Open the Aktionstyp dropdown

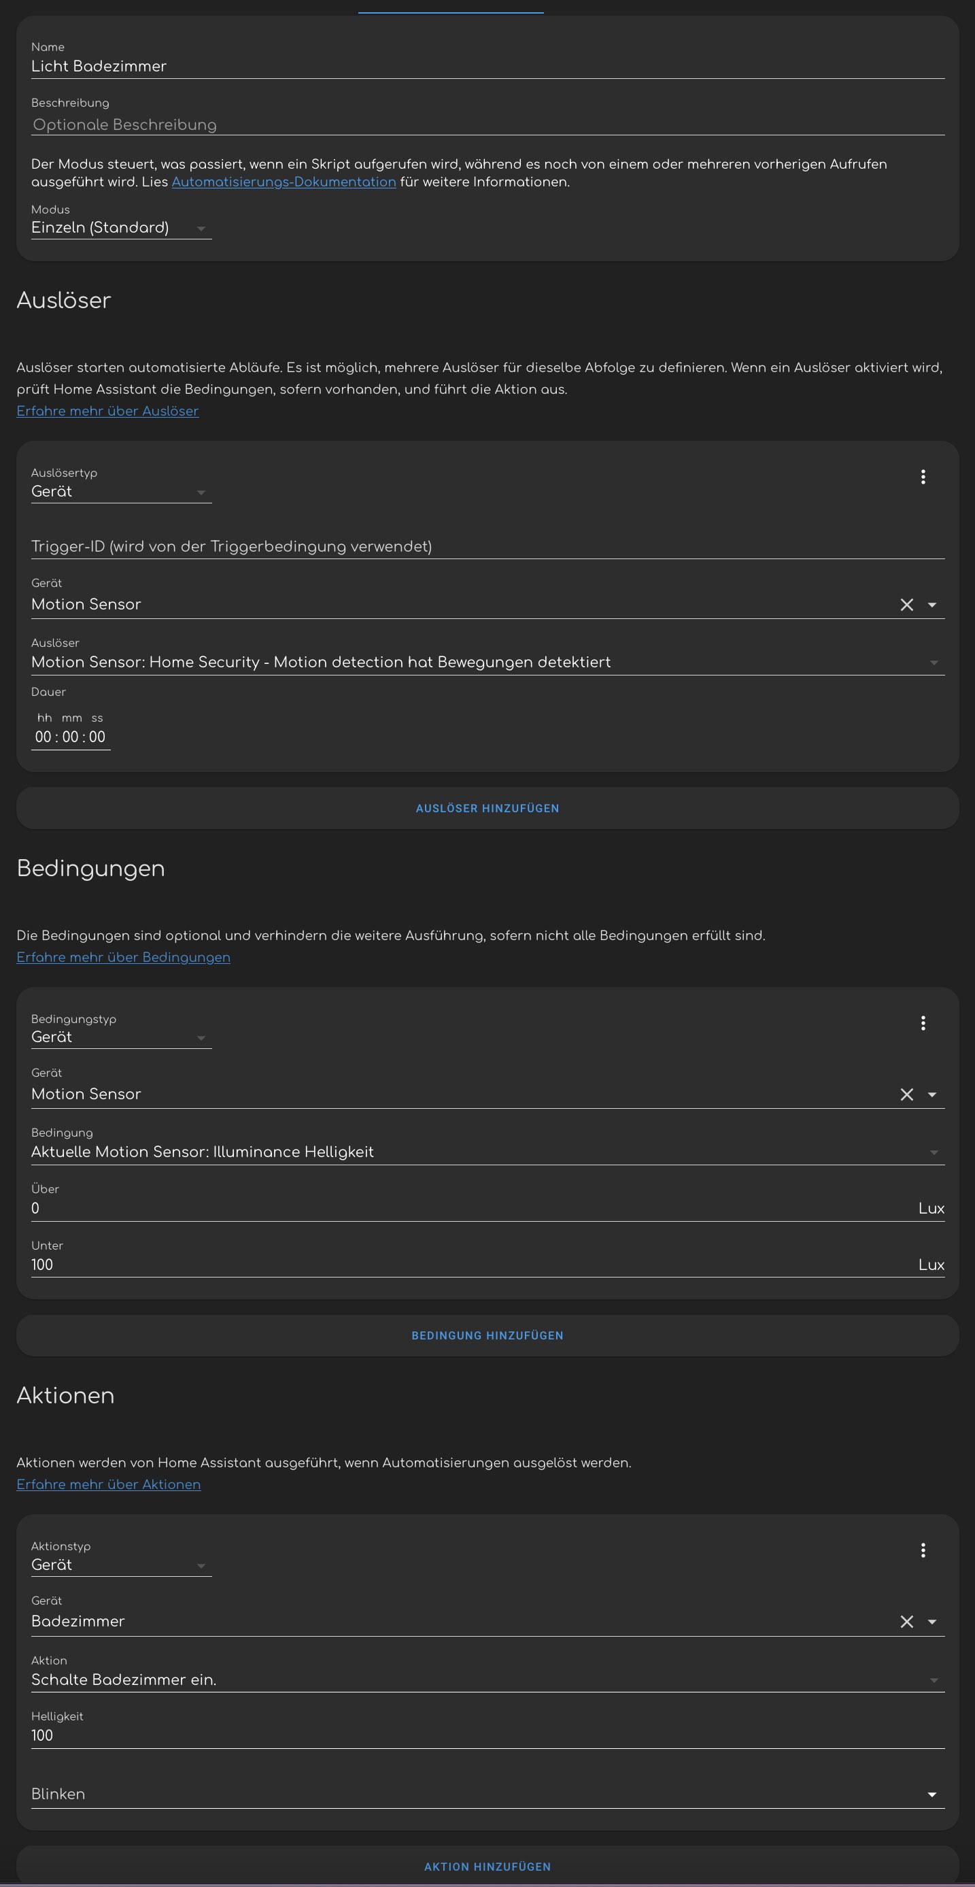click(x=121, y=1565)
